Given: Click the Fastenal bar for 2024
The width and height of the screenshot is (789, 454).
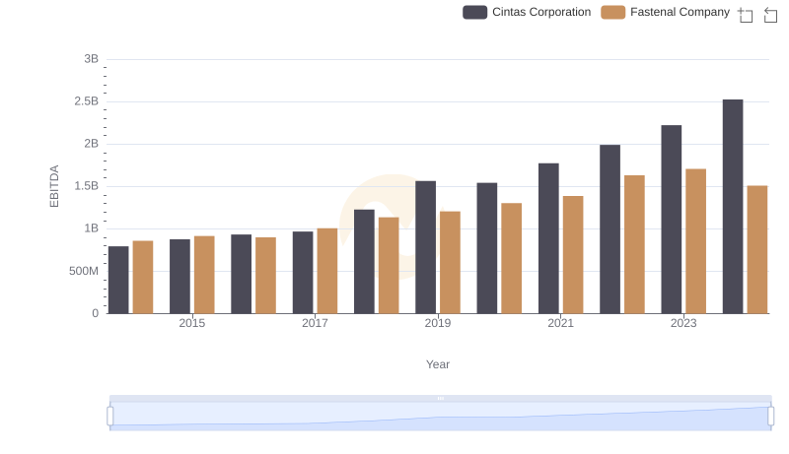Looking at the screenshot, I should [x=757, y=249].
